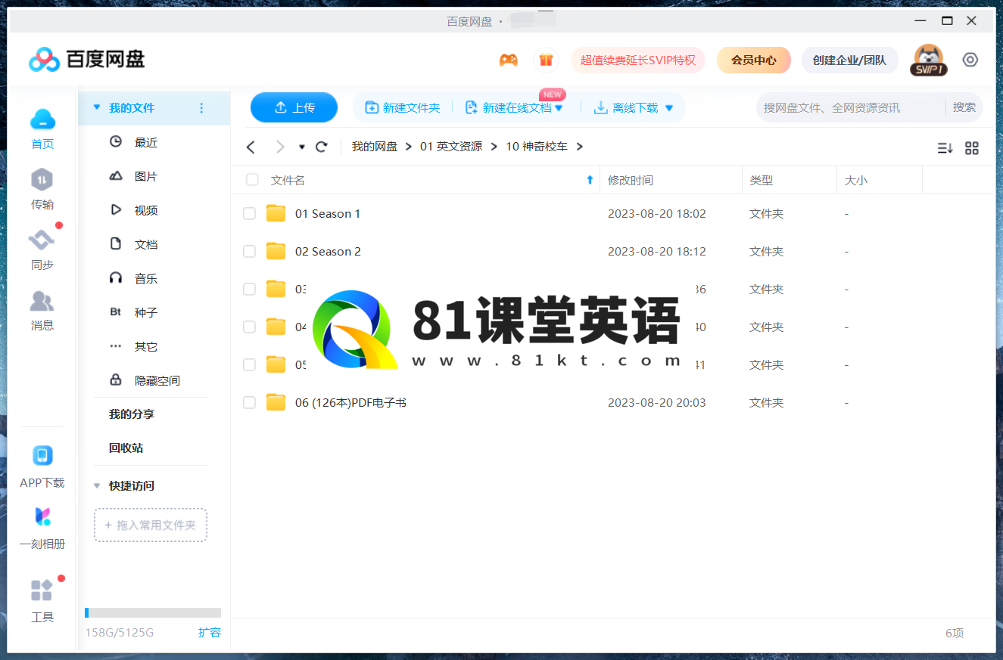The width and height of the screenshot is (1003, 660).
Task: Open the three-dot menu beside 我的文件
Action: pos(201,108)
